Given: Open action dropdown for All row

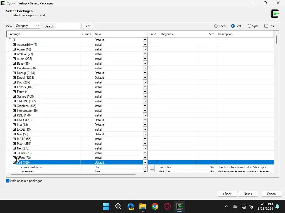Looking at the screenshot, I should [x=145, y=40].
